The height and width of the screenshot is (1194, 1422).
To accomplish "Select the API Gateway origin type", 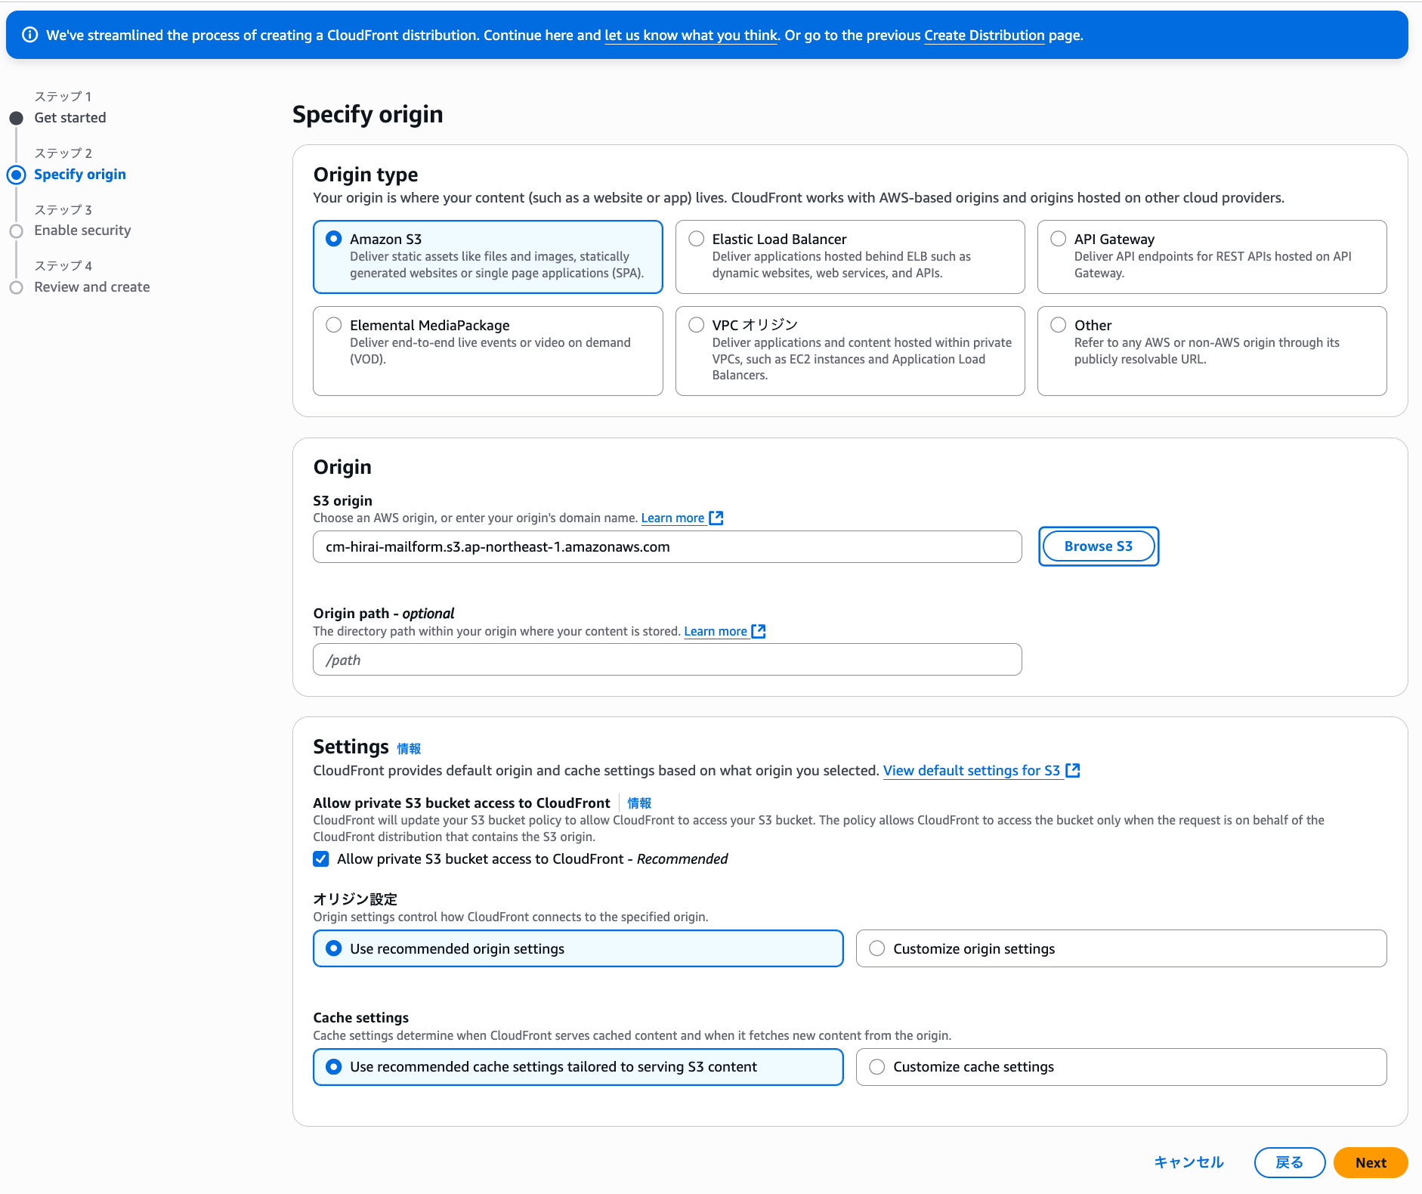I will 1212,257.
